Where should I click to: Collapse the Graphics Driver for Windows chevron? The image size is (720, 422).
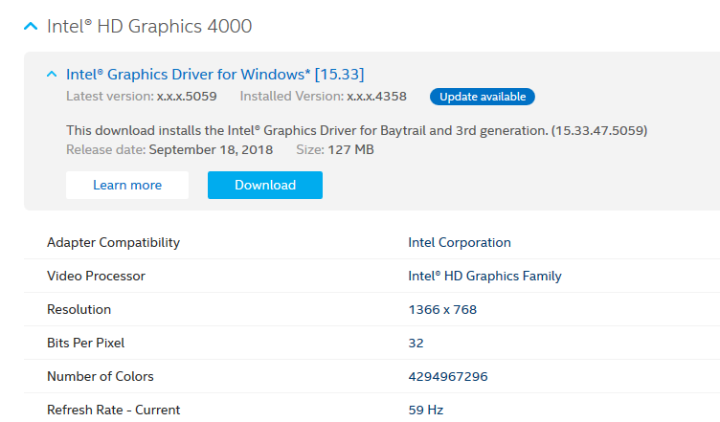click(51, 75)
